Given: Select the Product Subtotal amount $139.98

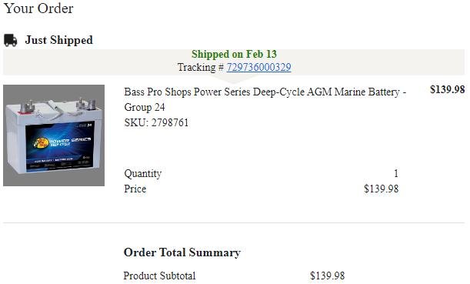Looking at the screenshot, I should point(328,276).
